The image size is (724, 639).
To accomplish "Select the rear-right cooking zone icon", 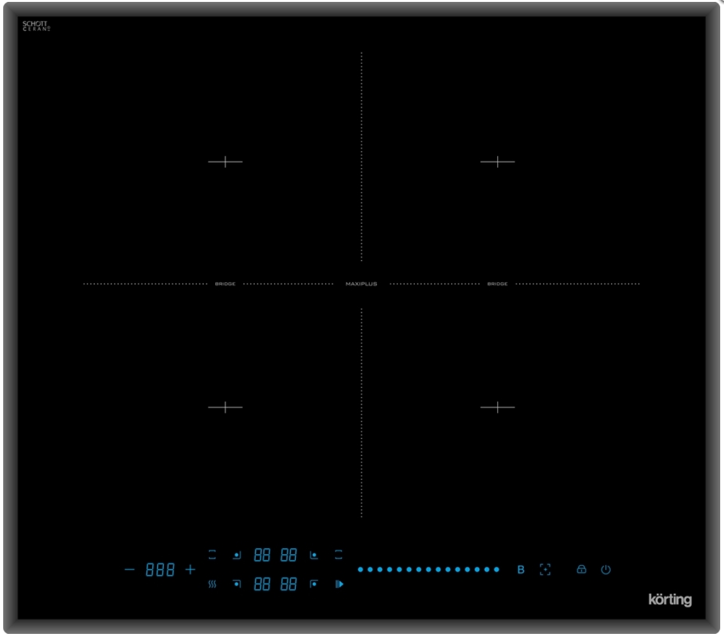I will [x=314, y=555].
